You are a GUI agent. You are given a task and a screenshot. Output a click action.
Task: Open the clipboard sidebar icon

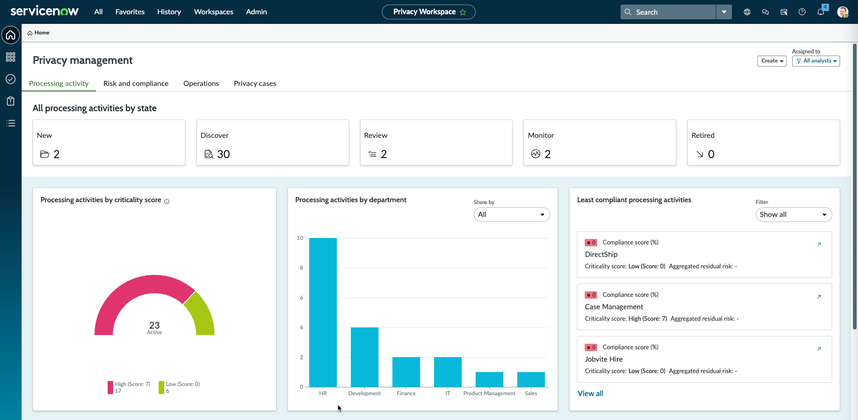[11, 101]
